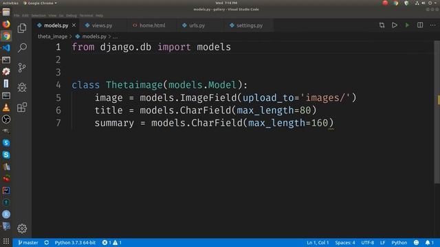Switch to the home.html tab

[153, 25]
